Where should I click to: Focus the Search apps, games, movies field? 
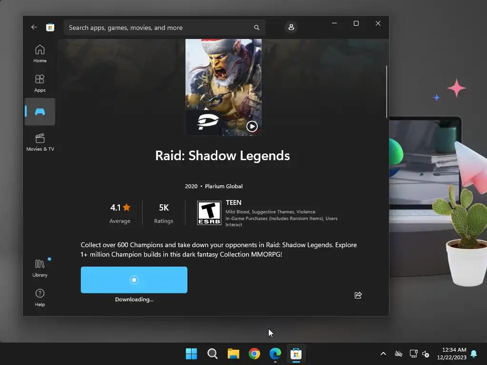[x=164, y=28]
